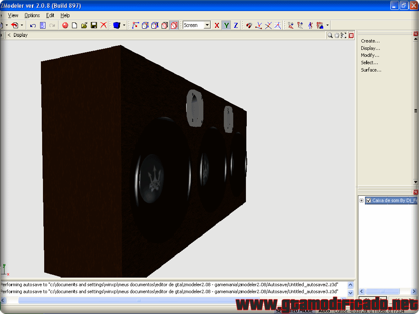Toggle the red selected mode cube icon
419x314 pixels.
(174, 25)
